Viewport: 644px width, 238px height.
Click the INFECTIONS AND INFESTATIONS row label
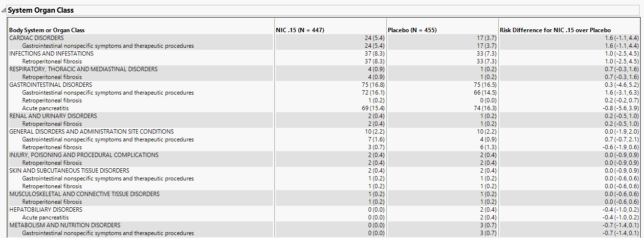tap(51, 54)
